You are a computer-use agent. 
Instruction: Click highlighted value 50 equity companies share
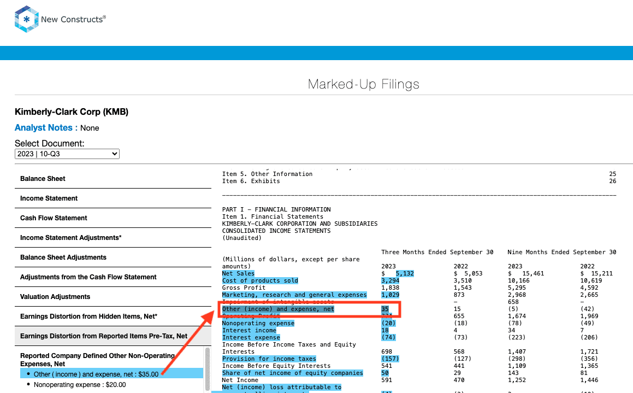(384, 373)
